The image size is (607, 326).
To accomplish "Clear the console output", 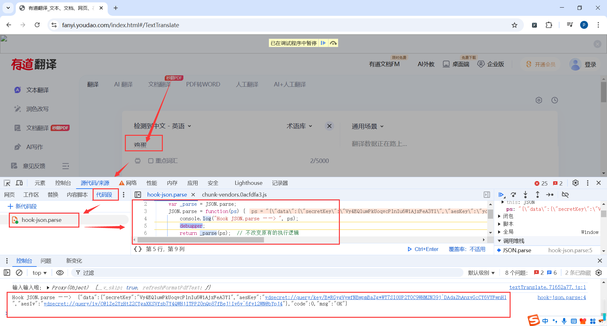I will click(x=19, y=273).
